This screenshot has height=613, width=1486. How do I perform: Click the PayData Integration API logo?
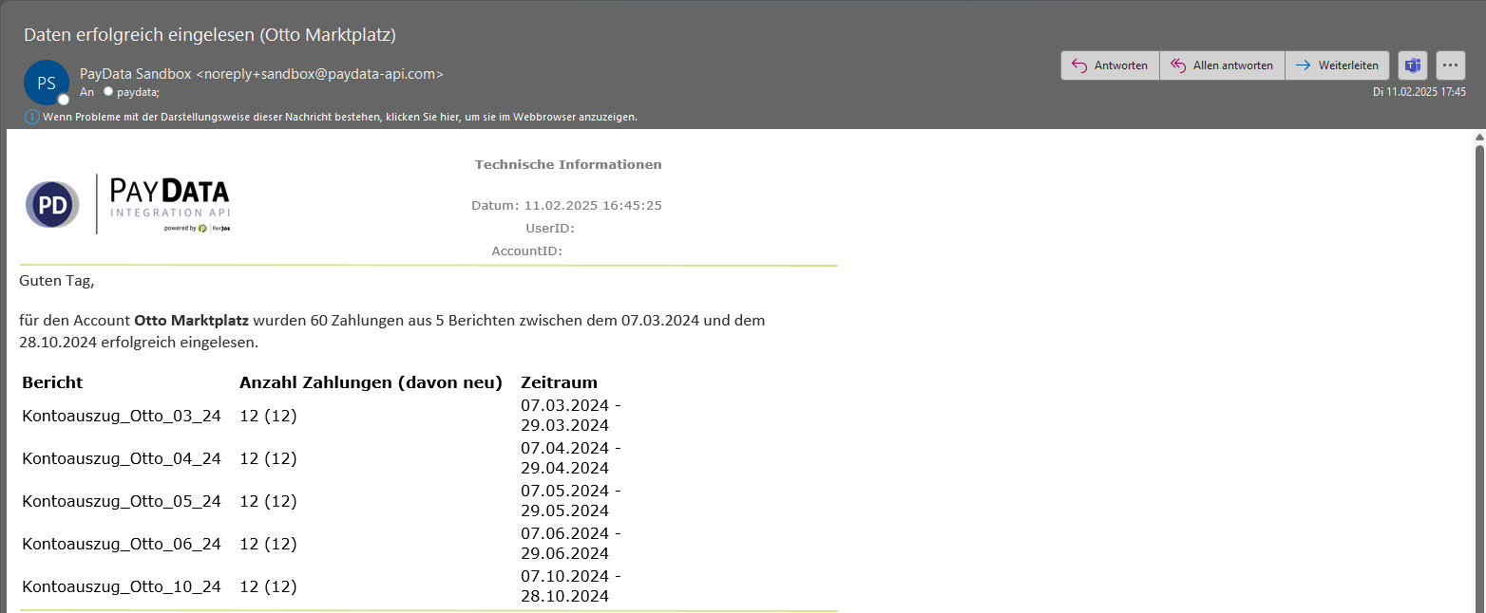coord(170,204)
